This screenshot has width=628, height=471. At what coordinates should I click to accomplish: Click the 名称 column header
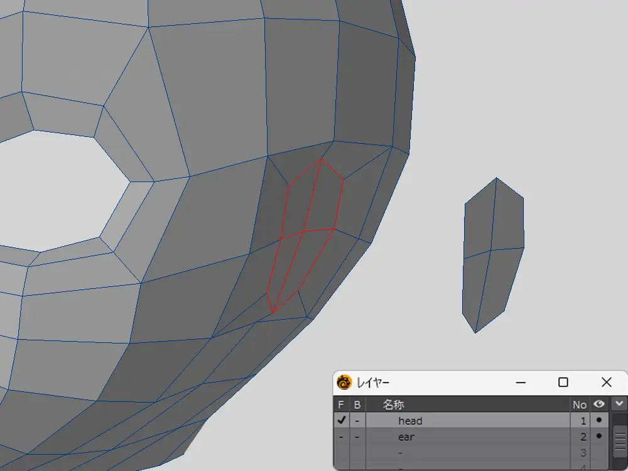click(393, 404)
